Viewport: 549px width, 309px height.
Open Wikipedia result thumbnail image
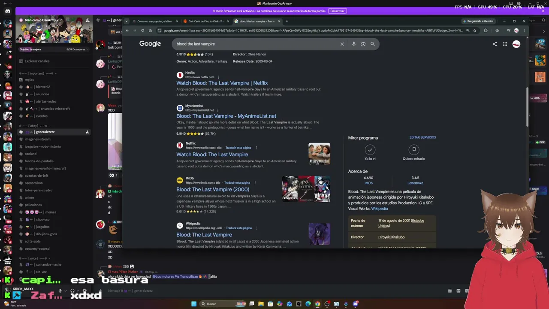click(320, 234)
